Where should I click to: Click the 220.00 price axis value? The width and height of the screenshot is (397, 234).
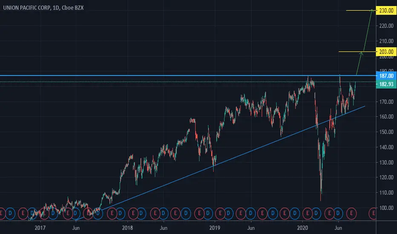pos(386,26)
